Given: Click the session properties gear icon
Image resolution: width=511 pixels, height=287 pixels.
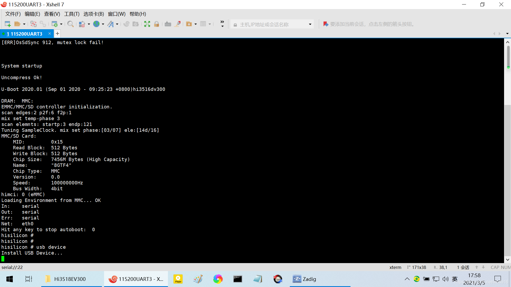Looking at the screenshot, I should click(x=55, y=24).
